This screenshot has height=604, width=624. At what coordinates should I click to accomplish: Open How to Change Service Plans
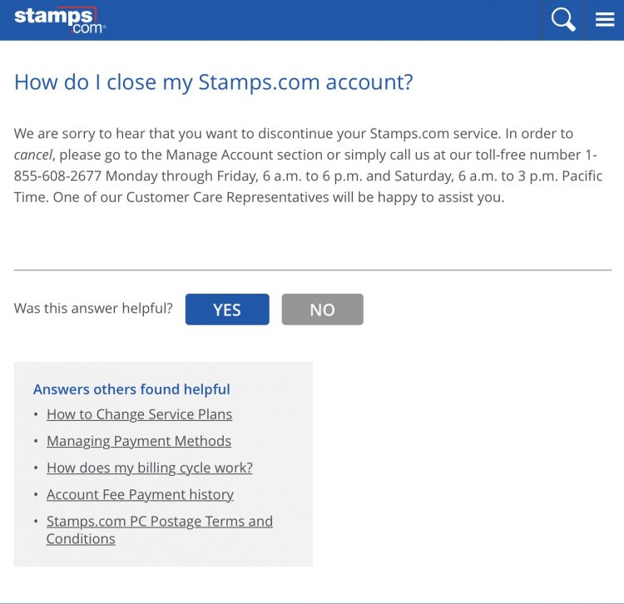(x=139, y=414)
